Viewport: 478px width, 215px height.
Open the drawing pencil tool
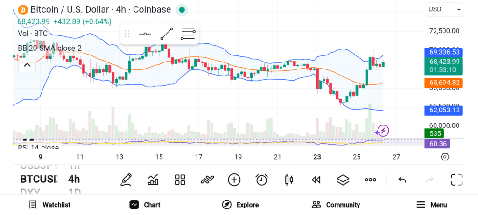[126, 180]
